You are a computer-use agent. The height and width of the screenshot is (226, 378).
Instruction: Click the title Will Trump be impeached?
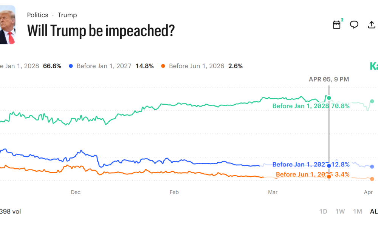101,31
